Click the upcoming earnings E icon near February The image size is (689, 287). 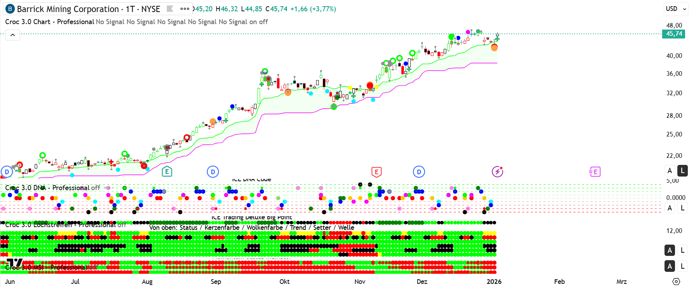pyautogui.click(x=595, y=171)
